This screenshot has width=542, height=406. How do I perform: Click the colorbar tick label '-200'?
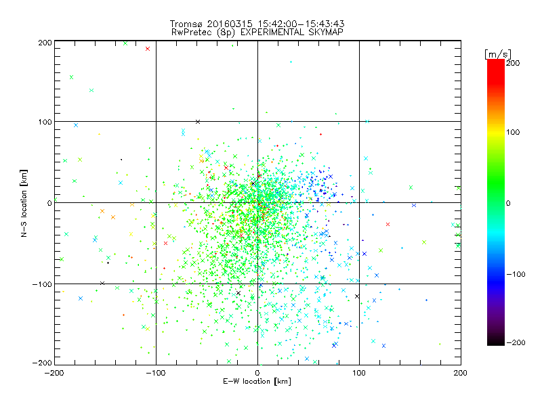coord(516,342)
